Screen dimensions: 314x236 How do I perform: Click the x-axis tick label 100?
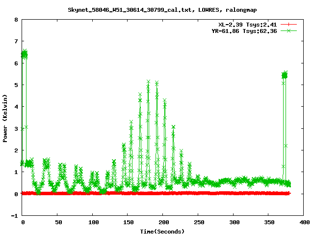[94, 222]
